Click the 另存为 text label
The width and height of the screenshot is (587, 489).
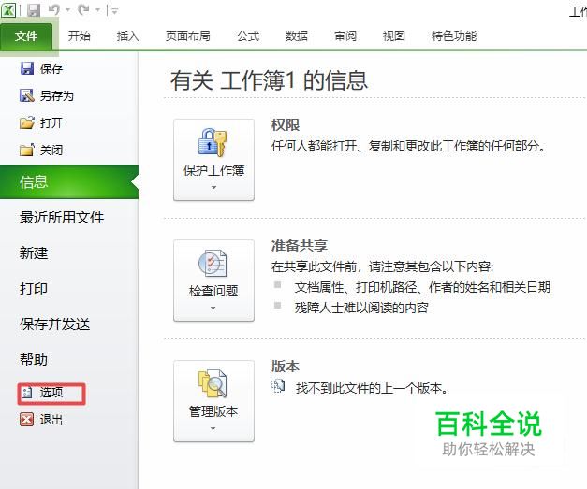point(57,96)
